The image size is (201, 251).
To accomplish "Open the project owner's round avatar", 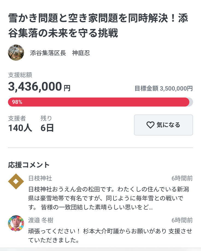I will coord(16,53).
